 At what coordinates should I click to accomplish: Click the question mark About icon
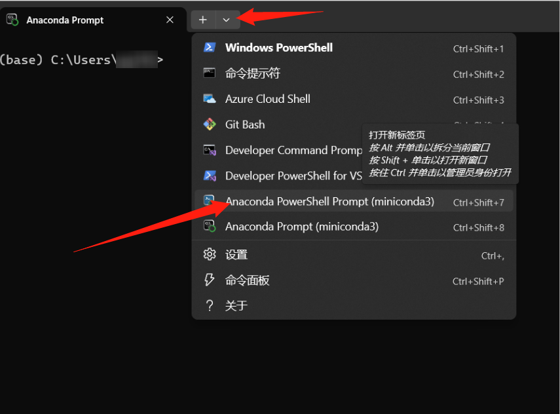(x=210, y=306)
